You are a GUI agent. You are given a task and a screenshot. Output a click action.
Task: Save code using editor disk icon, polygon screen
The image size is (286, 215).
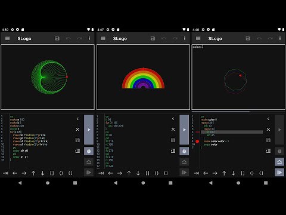268,140
